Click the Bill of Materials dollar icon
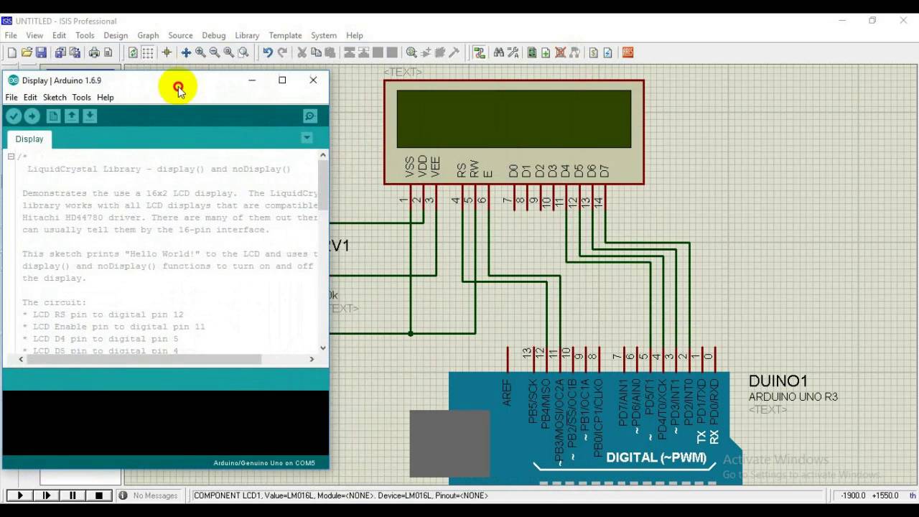 (x=593, y=52)
